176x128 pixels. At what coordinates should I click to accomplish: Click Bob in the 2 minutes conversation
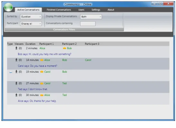click(x=69, y=48)
